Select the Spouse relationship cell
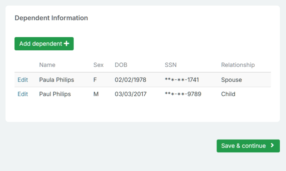The image size is (286, 171). click(x=231, y=80)
